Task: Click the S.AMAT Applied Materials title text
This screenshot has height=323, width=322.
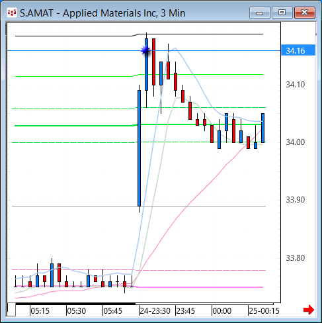Action: click(102, 13)
